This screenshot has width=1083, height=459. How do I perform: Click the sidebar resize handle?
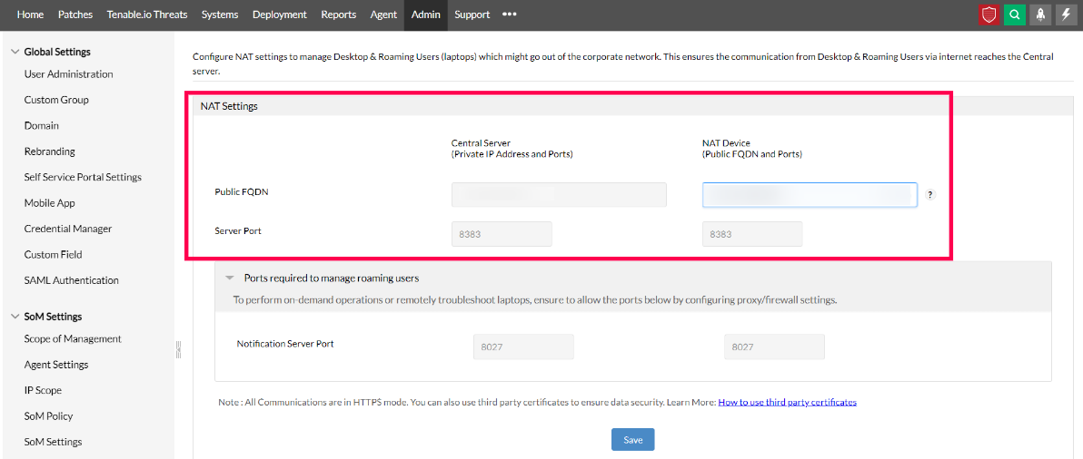(178, 349)
